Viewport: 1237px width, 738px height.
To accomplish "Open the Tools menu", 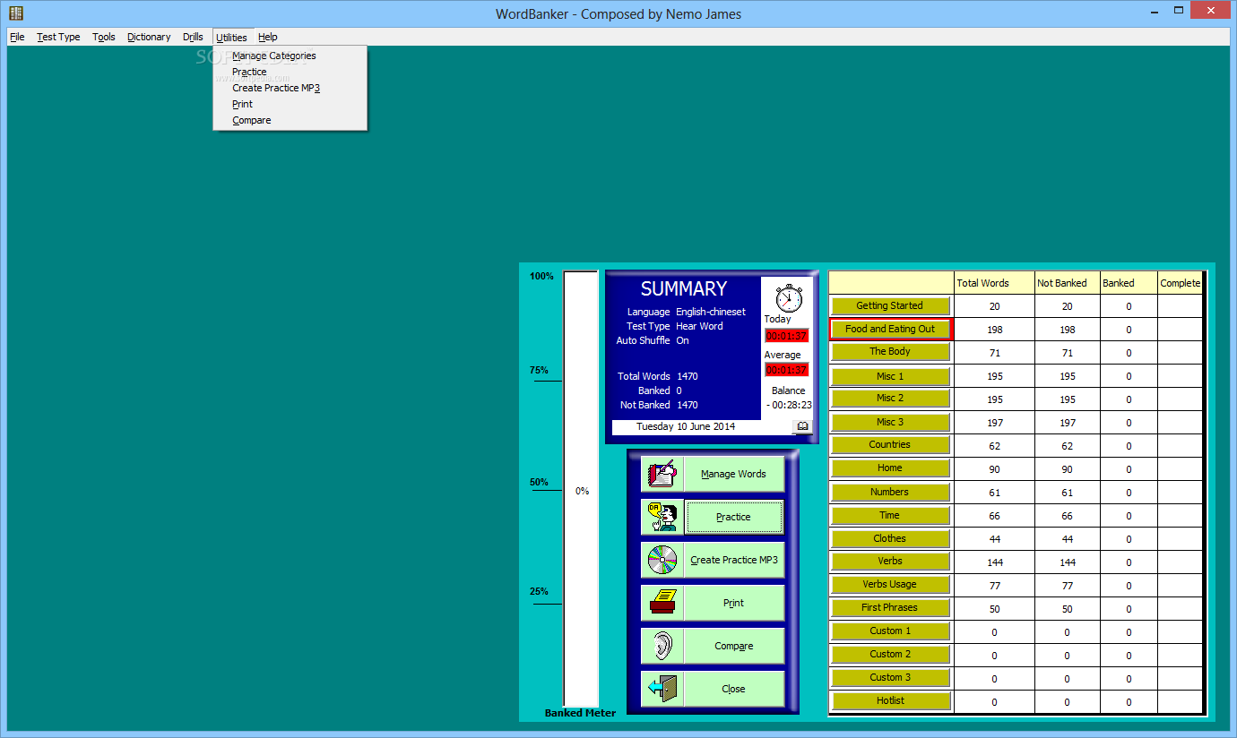I will 104,37.
